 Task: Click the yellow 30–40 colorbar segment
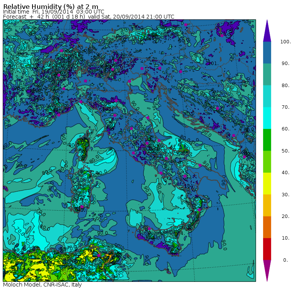click(267, 184)
